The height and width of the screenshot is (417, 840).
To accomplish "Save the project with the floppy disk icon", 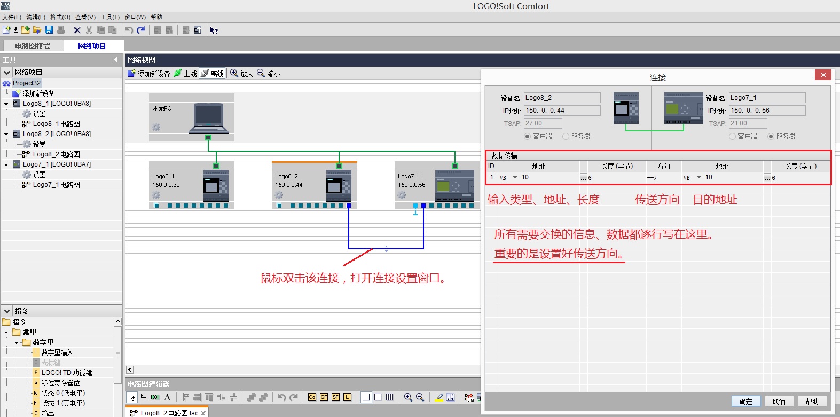I will (49, 30).
